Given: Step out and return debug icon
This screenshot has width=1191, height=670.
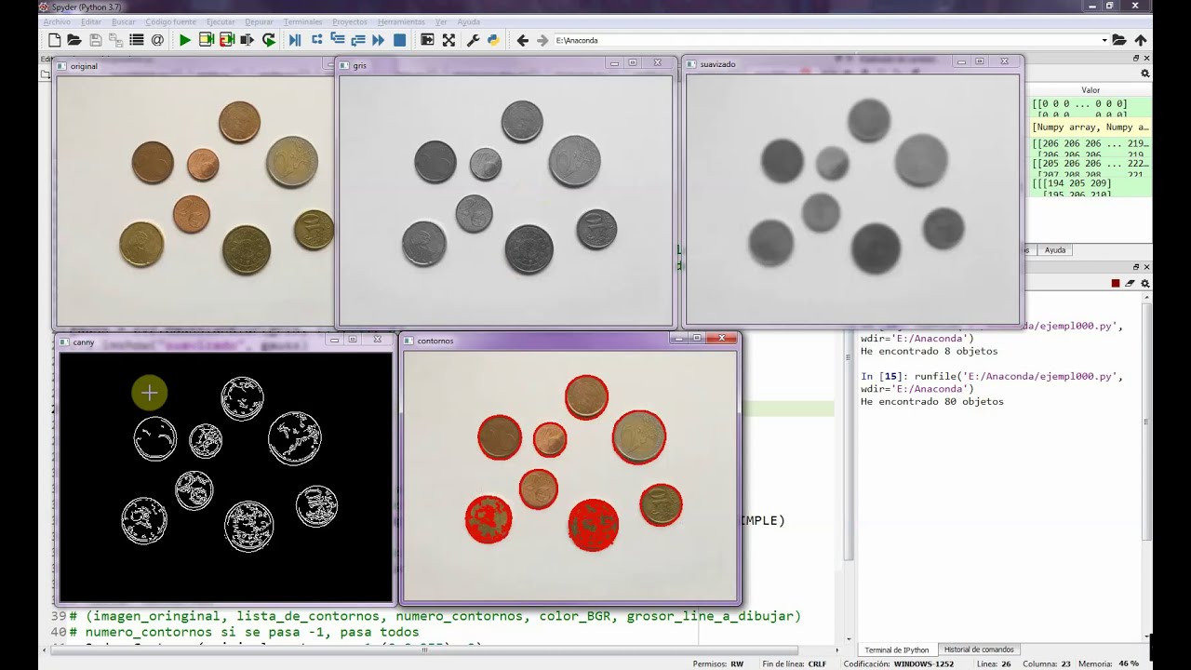Looking at the screenshot, I should click(357, 40).
